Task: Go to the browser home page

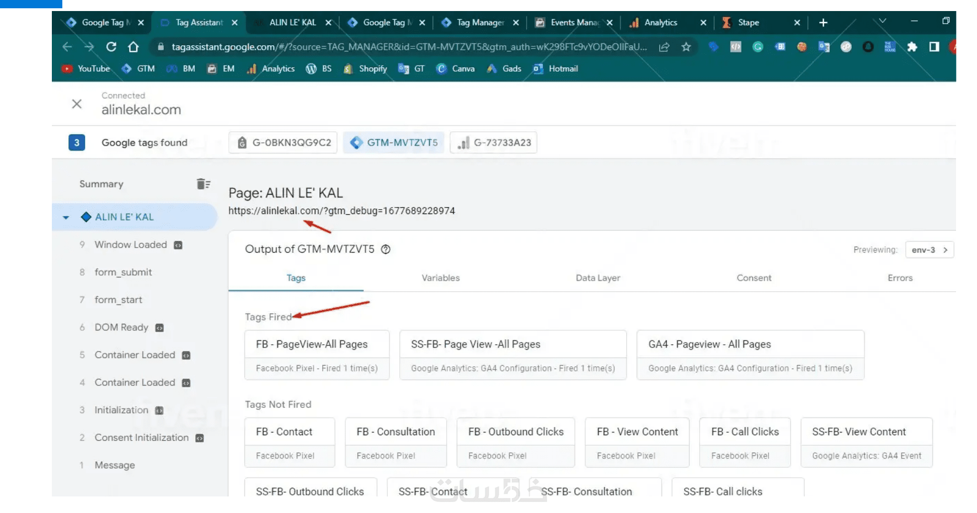Action: 134,47
